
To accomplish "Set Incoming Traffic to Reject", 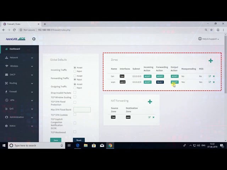I will (x=75, y=71).
